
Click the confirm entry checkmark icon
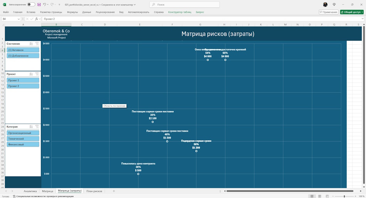[32, 19]
